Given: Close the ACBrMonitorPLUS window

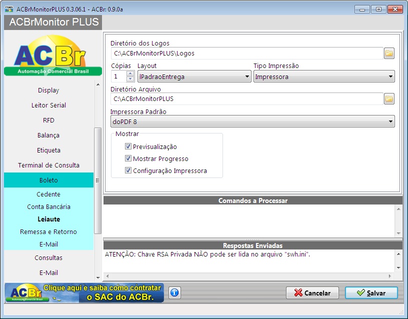Looking at the screenshot, I should click(395, 9).
